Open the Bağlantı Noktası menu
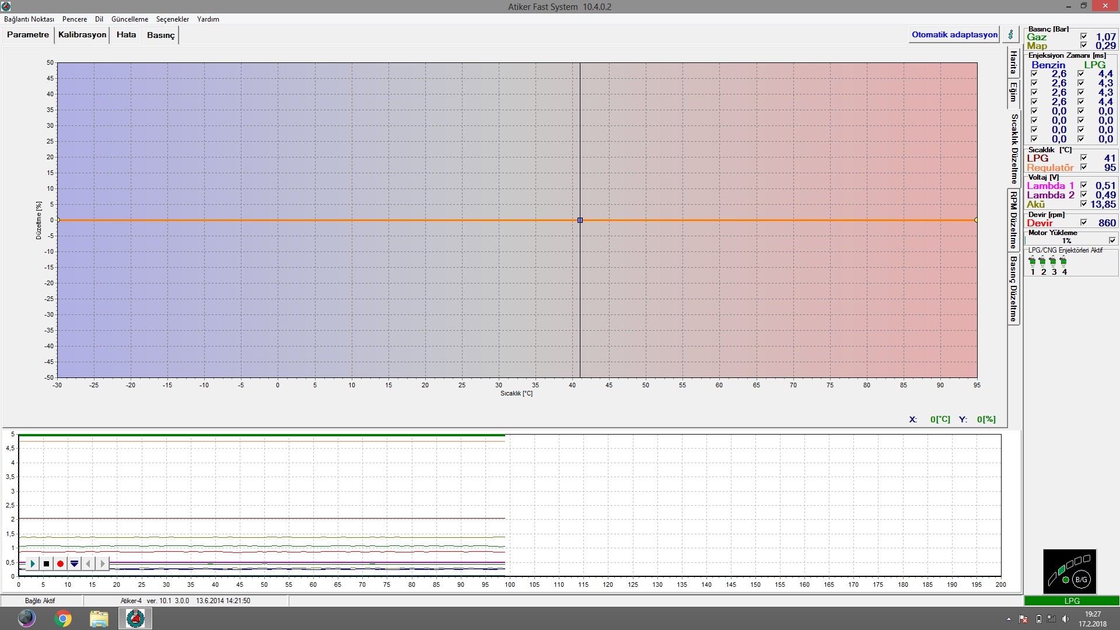Screen dimensions: 1120x630 pos(29,19)
